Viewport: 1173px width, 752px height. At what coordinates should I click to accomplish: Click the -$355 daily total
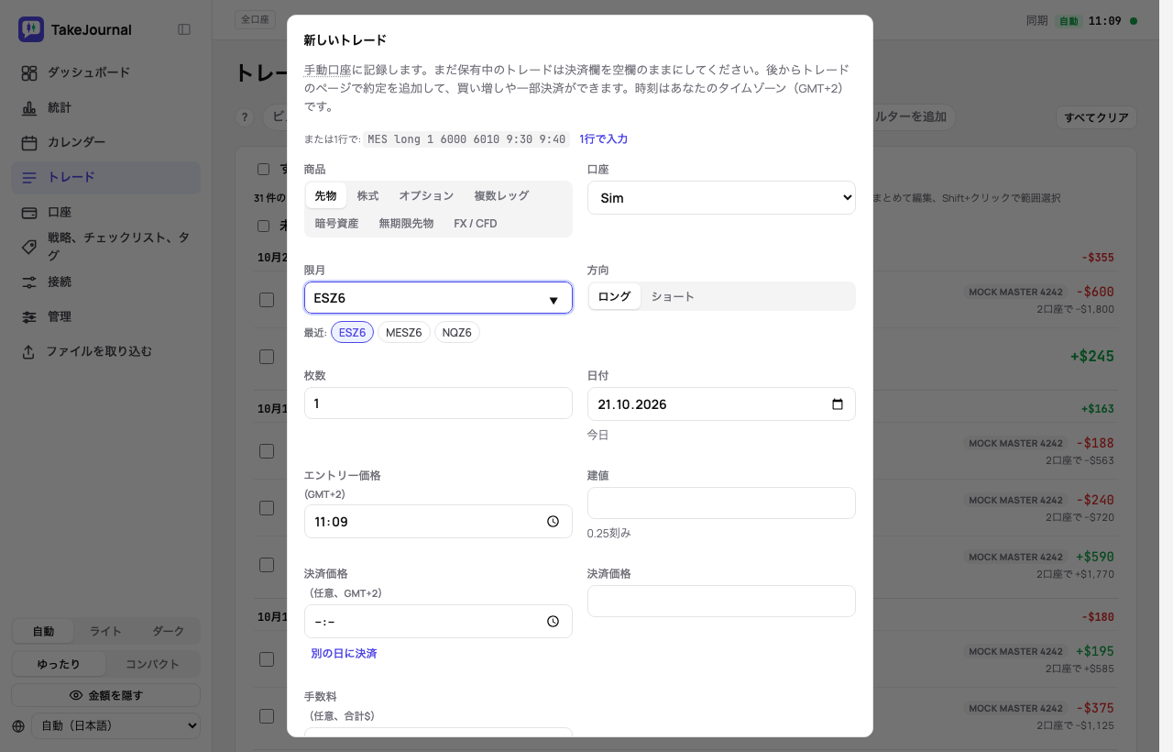tap(1098, 258)
